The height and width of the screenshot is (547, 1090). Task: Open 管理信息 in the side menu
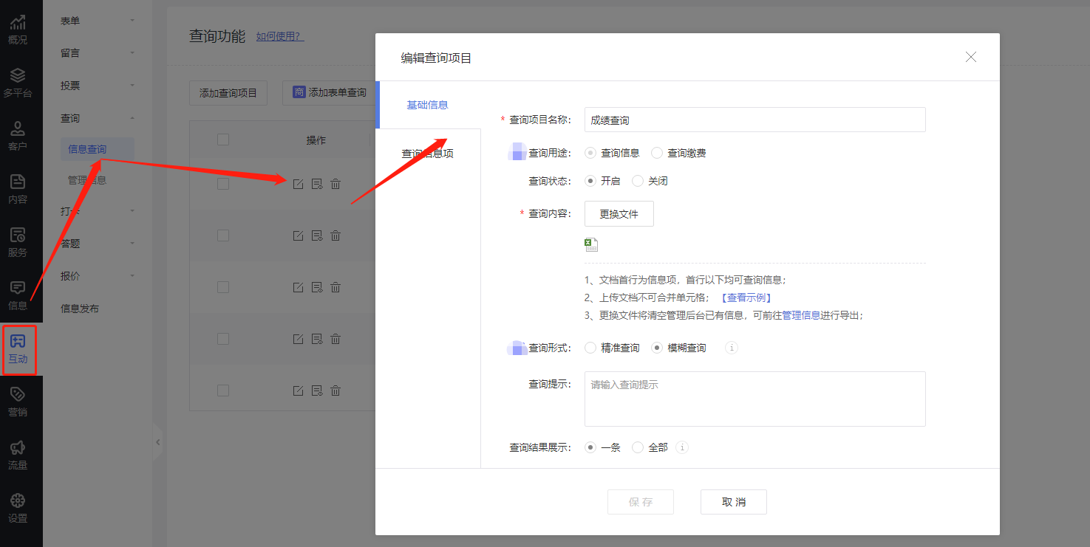(x=87, y=180)
